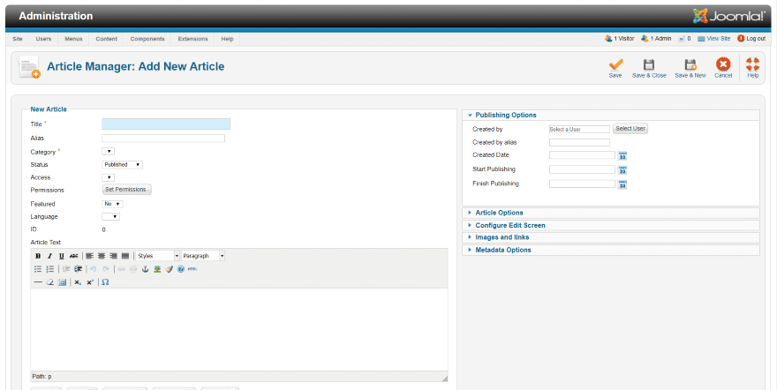The image size is (777, 390).
Task: Click the insert image icon
Action: click(157, 269)
